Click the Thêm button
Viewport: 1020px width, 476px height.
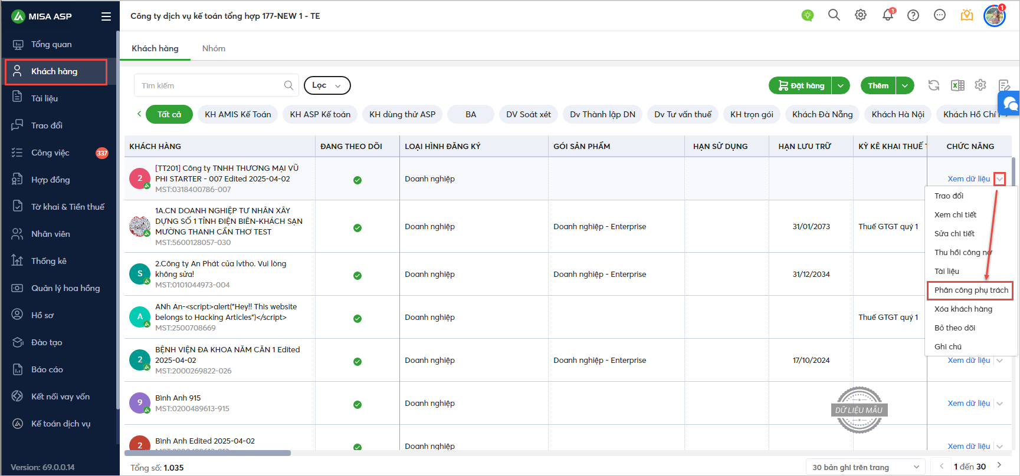click(878, 85)
